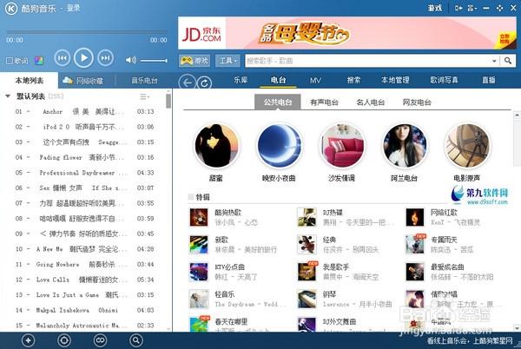Click the locate current song icon
Image resolution: width=521 pixels, height=349 pixels.
(64, 340)
